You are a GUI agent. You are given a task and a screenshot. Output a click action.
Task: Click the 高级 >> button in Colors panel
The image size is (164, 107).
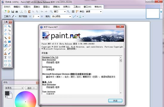coord(31,88)
